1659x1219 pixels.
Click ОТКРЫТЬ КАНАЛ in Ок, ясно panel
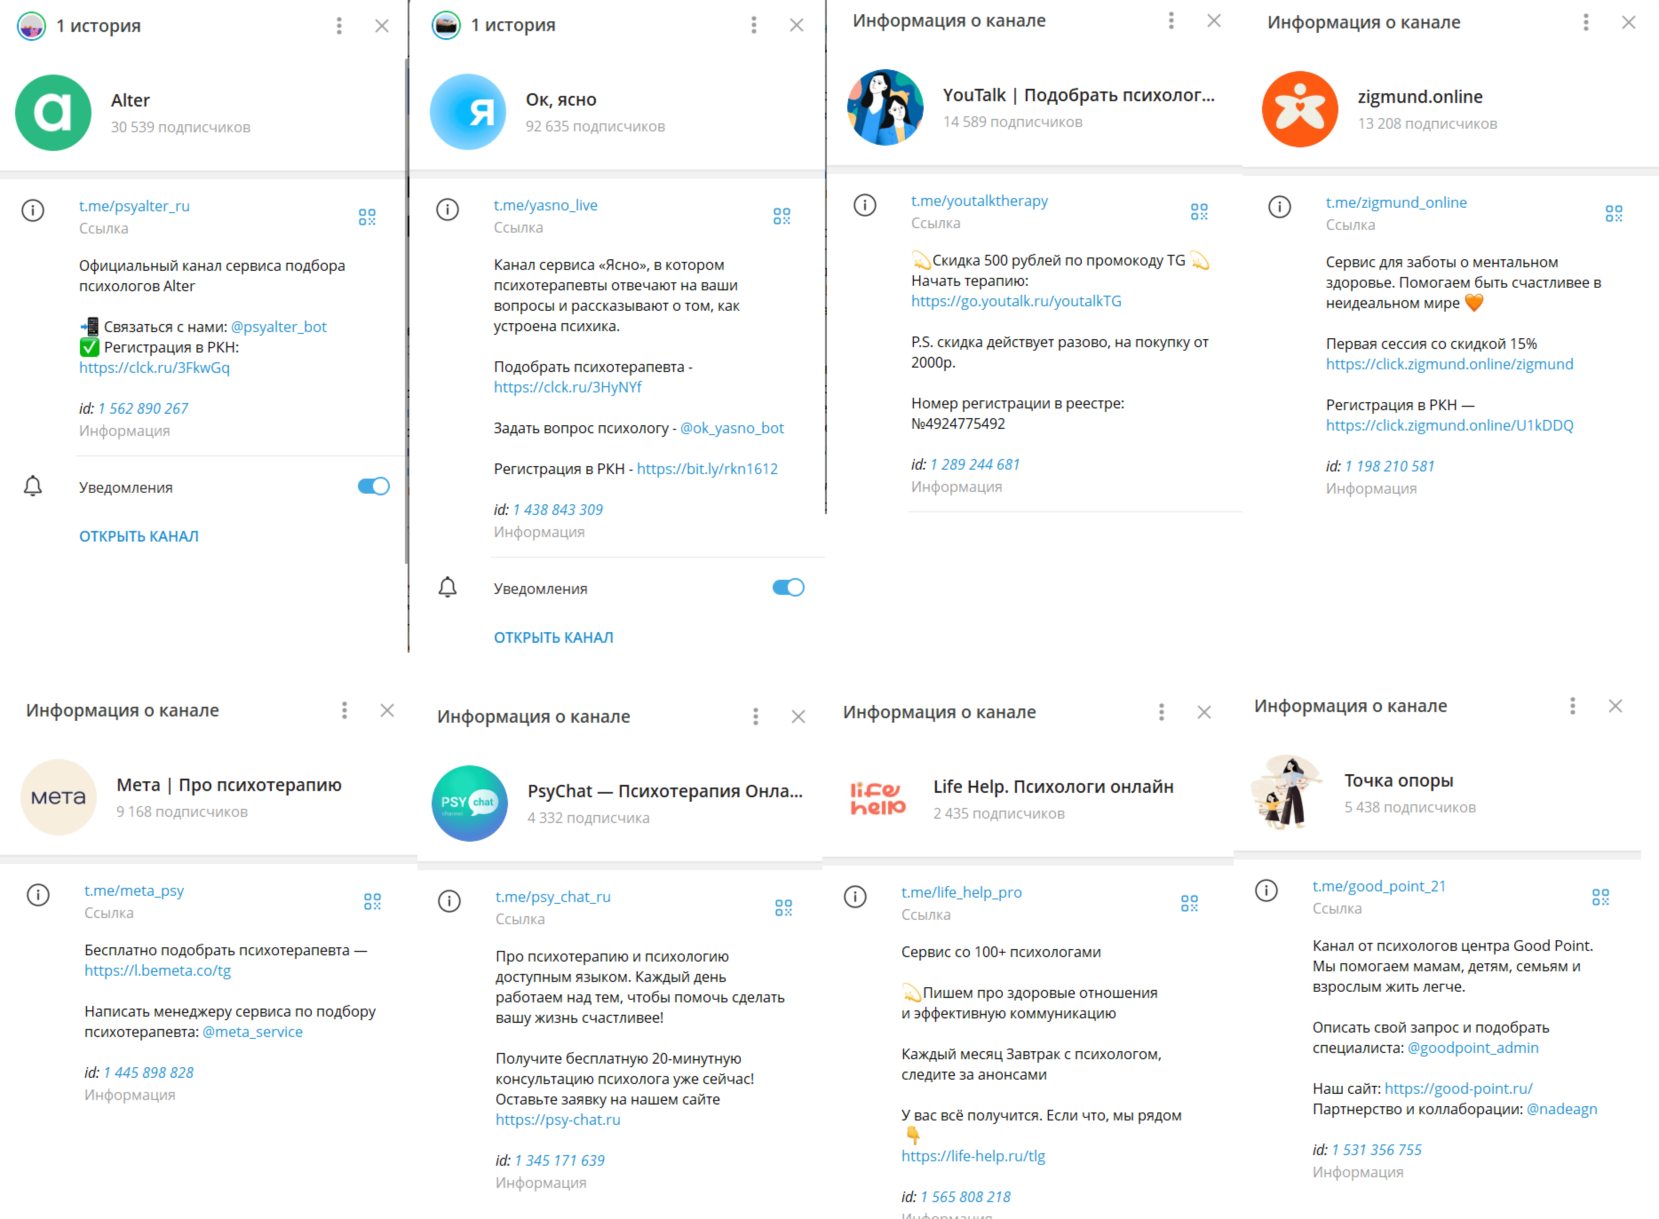(553, 637)
